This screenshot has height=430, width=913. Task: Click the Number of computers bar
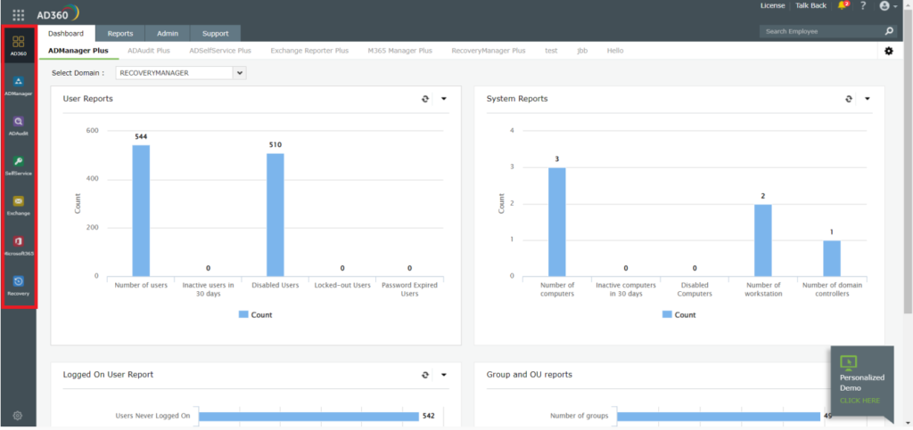tap(557, 222)
